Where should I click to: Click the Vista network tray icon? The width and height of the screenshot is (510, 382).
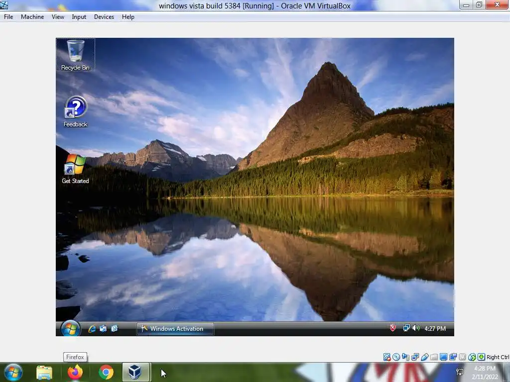click(406, 328)
